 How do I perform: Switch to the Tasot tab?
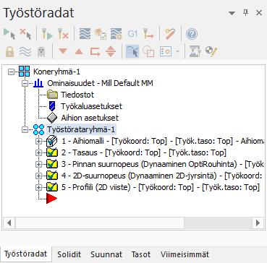coord(141,254)
